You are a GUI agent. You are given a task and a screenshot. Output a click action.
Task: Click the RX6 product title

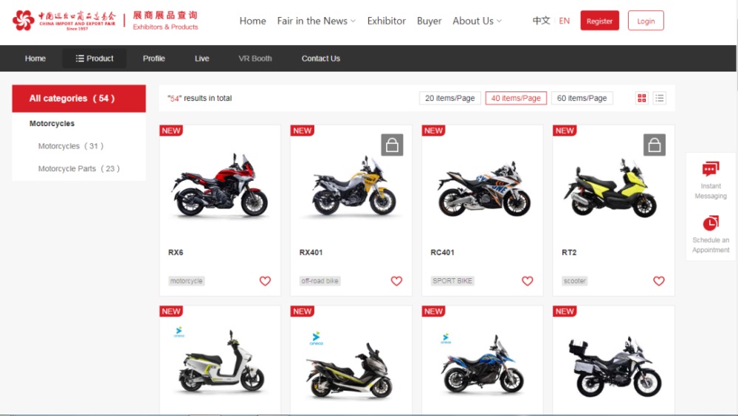tap(175, 252)
